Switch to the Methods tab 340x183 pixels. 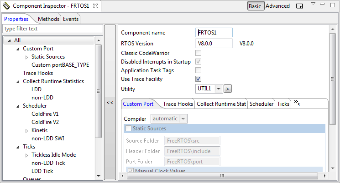48,19
